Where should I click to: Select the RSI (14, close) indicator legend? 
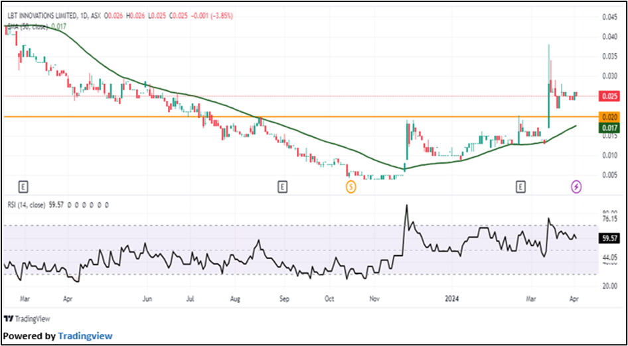[26, 205]
